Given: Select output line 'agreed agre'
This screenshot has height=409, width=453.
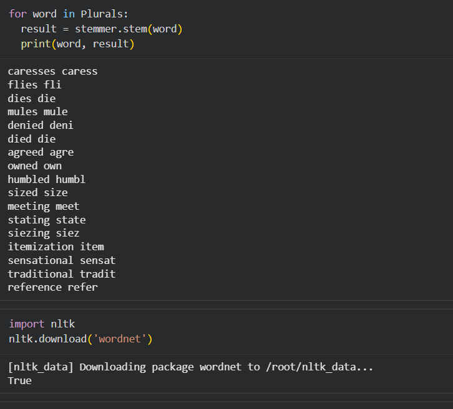Looking at the screenshot, I should click(x=41, y=152).
